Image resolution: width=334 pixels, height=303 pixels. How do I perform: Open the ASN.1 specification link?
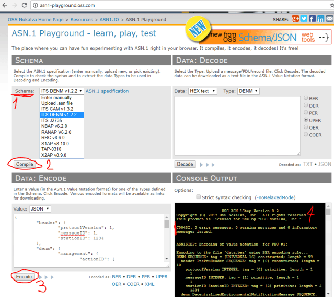tap(107, 91)
